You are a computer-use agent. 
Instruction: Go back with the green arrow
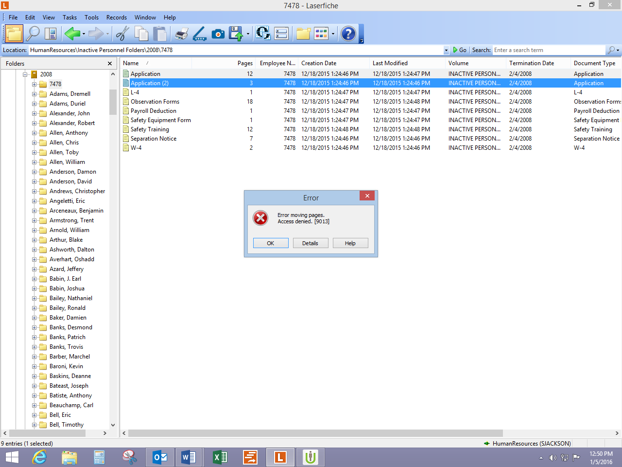[72, 34]
